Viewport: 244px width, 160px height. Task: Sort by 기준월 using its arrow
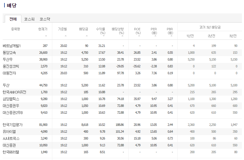coord(66,36)
